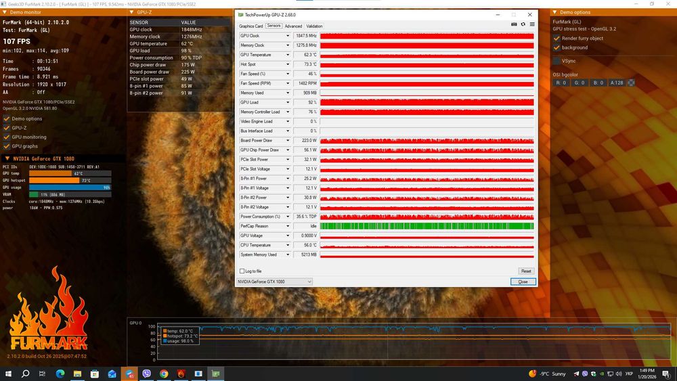The width and height of the screenshot is (677, 381).
Task: Adjust the A:128 alpha value field
Action: 617,83
